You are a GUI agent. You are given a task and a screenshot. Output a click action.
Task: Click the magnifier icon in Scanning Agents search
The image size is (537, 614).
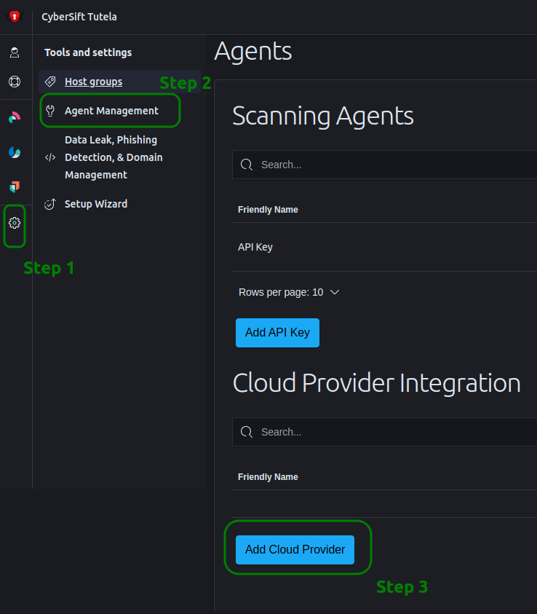(247, 165)
